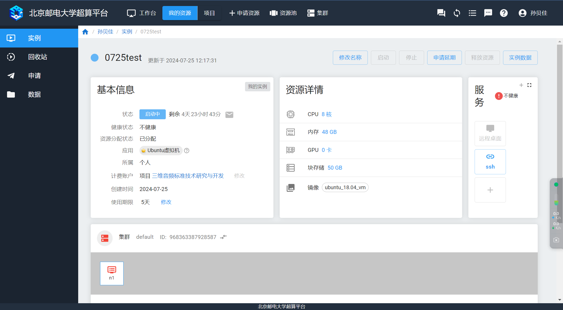563x310 pixels.
Task: Go to 资源池 resource pool
Action: point(283,13)
